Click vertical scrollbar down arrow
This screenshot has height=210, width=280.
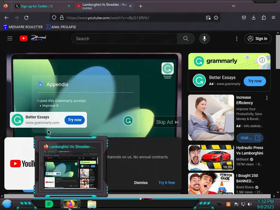coord(278,192)
